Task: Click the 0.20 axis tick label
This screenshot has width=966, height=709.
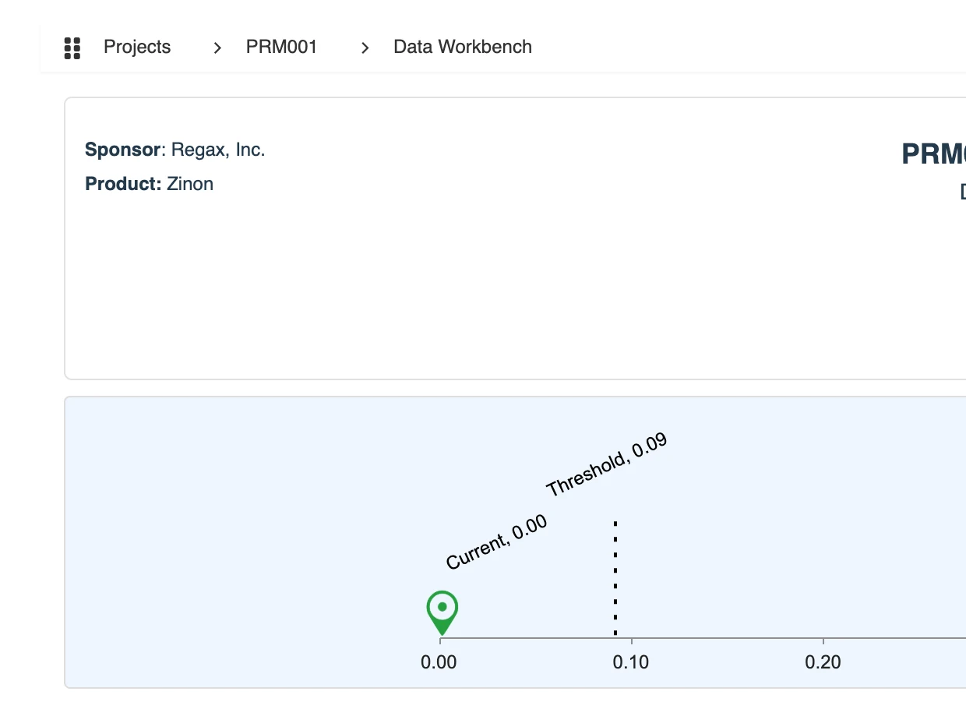Action: click(x=823, y=662)
